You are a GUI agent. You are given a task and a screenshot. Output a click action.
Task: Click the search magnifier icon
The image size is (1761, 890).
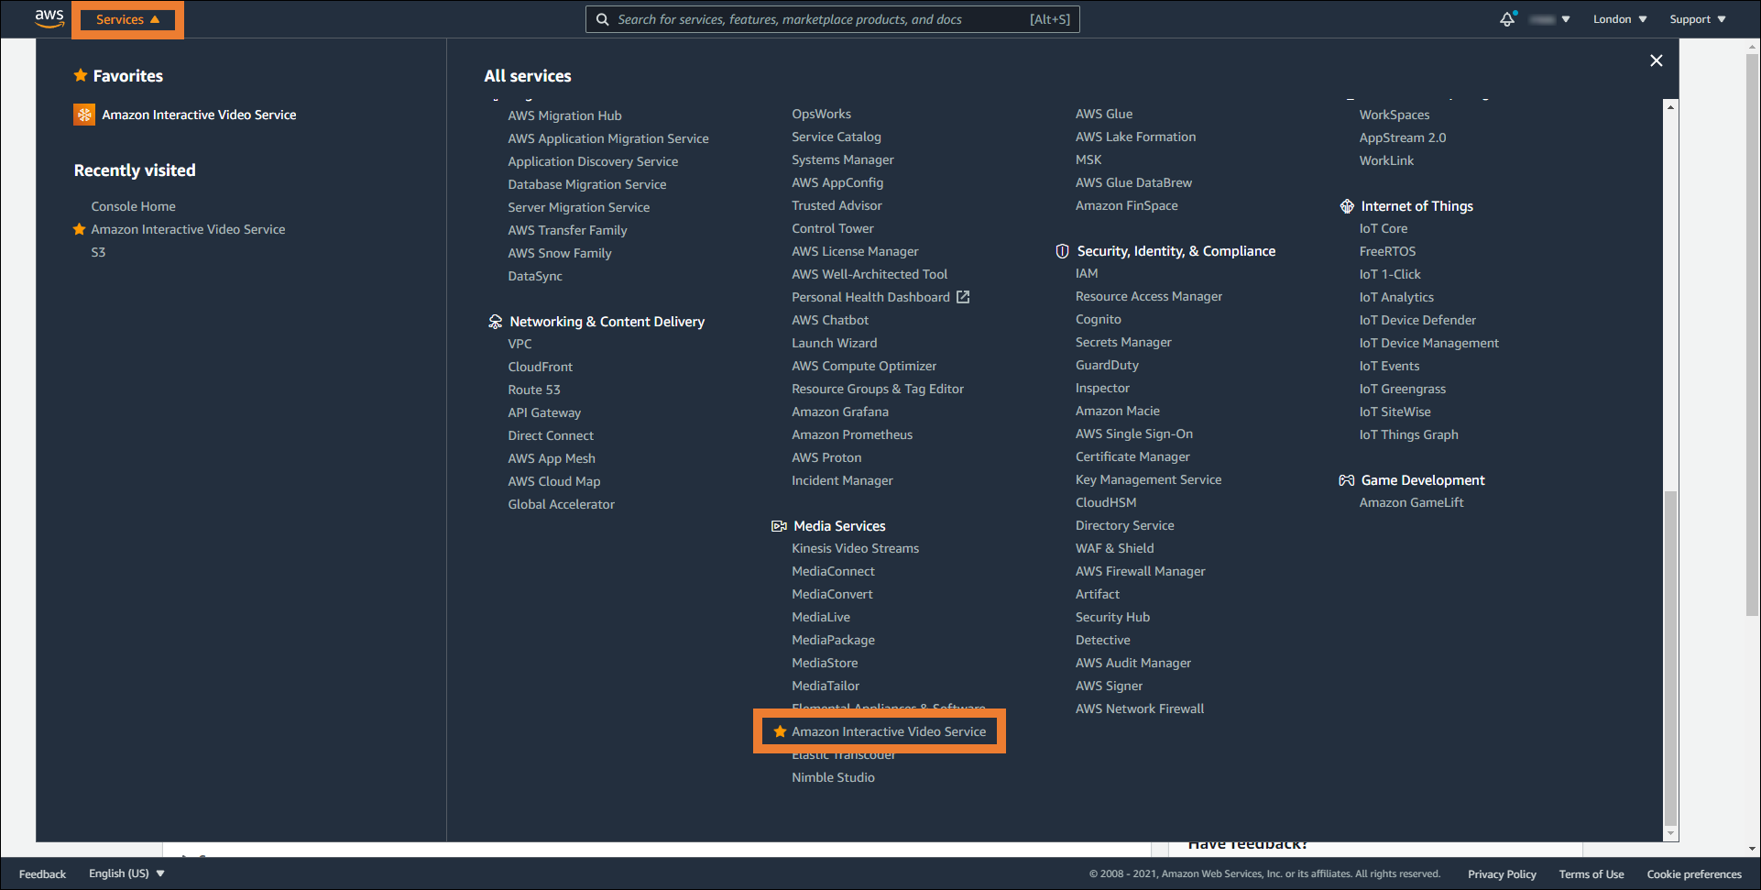pyautogui.click(x=602, y=19)
